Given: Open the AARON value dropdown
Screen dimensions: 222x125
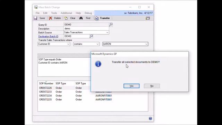Looking at the screenshot, I should [146, 44].
